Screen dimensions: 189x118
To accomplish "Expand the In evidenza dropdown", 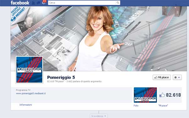I will [99, 116].
